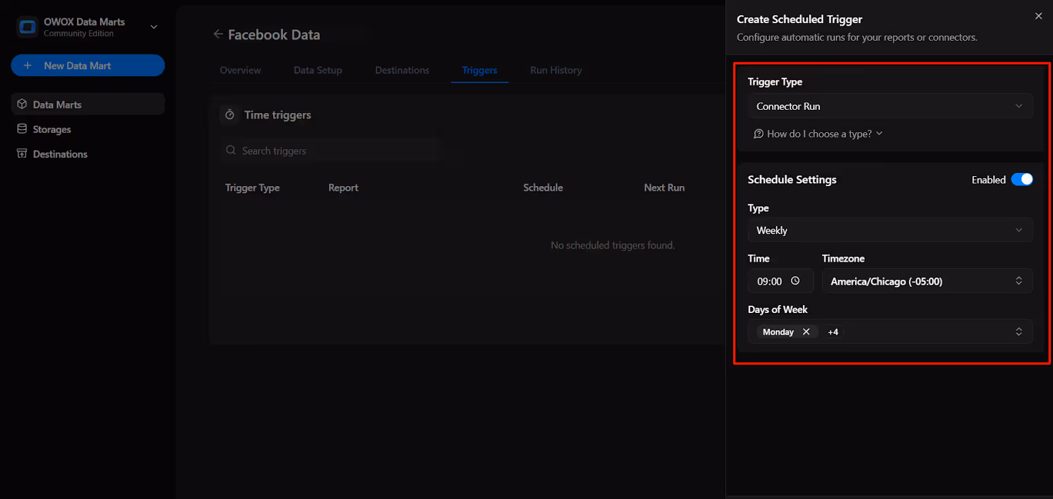Remove the Monday day chip
Screen dimensions: 1053x499
[806, 332]
